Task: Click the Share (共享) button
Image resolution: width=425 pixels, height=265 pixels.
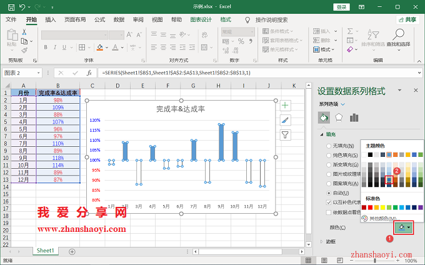Action: (407, 20)
